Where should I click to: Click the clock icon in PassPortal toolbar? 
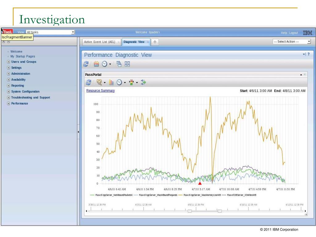[x=119, y=82]
